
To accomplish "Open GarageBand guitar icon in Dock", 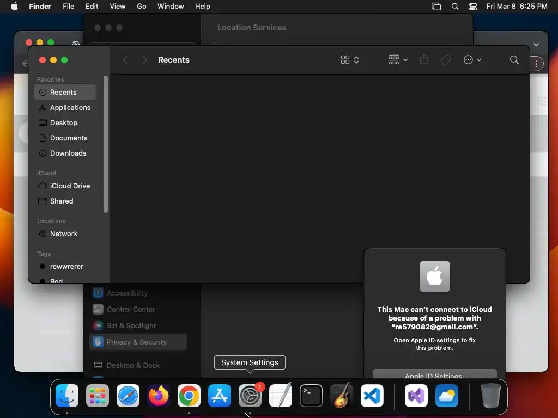I will 342,396.
